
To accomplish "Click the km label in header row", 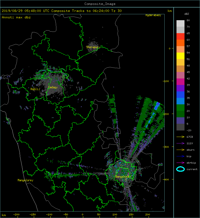I will [170, 11].
